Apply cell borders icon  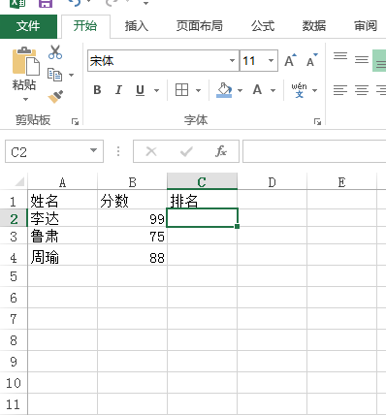tap(181, 90)
